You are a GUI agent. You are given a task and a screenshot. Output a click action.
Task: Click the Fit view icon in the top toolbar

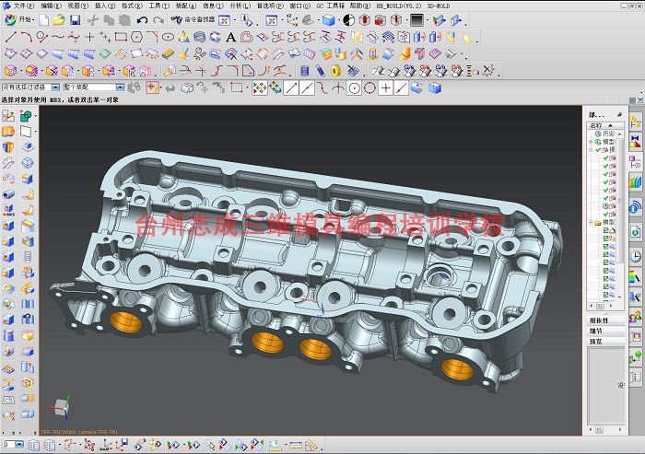[x=272, y=20]
